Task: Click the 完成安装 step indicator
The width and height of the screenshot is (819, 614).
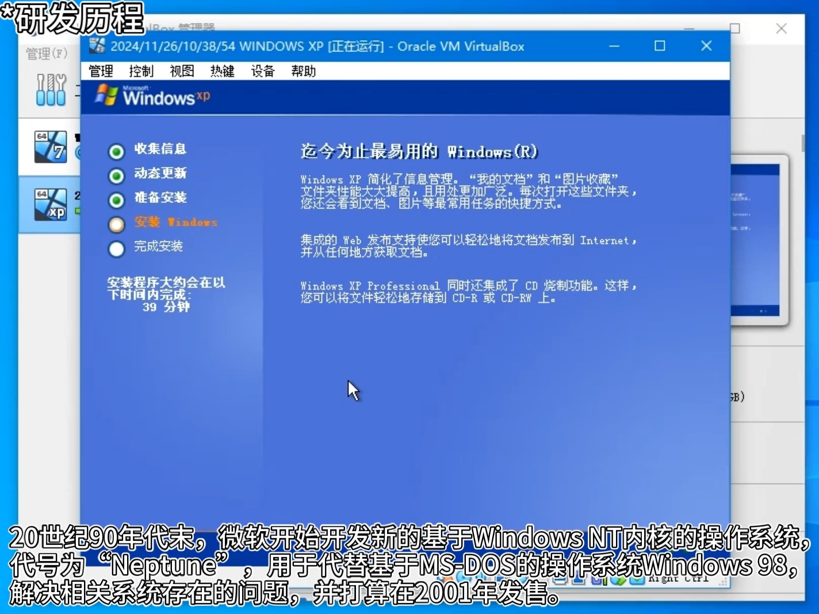Action: pos(117,249)
